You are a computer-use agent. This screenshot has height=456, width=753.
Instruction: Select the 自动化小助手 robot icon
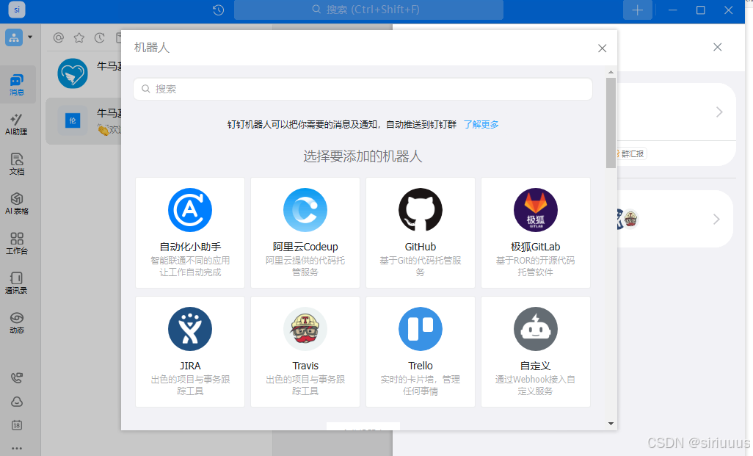(190, 210)
